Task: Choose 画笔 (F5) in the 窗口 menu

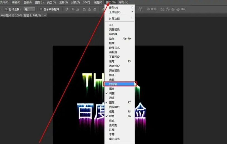Action: click(x=119, y=61)
